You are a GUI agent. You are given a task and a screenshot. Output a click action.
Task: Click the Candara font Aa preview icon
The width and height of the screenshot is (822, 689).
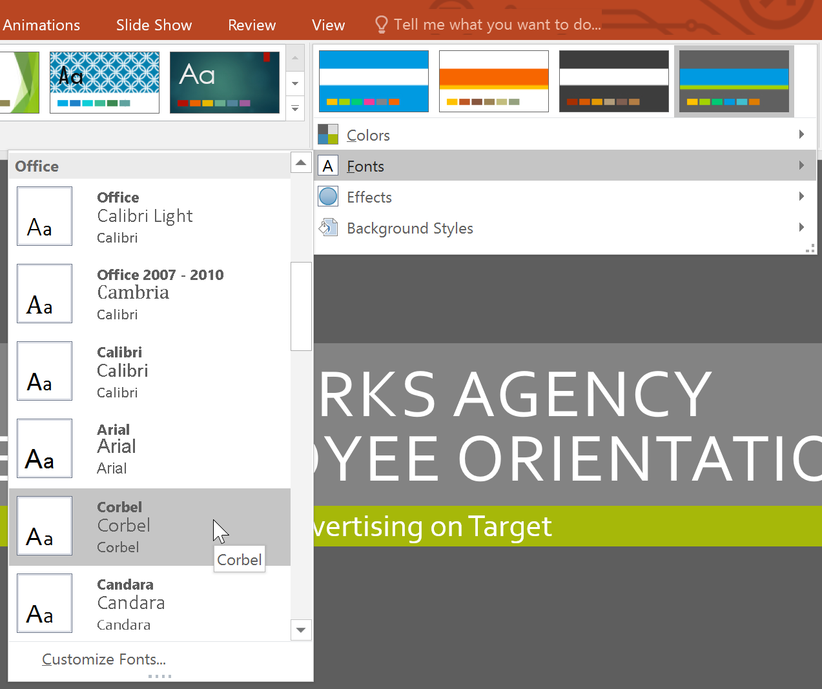coord(44,603)
